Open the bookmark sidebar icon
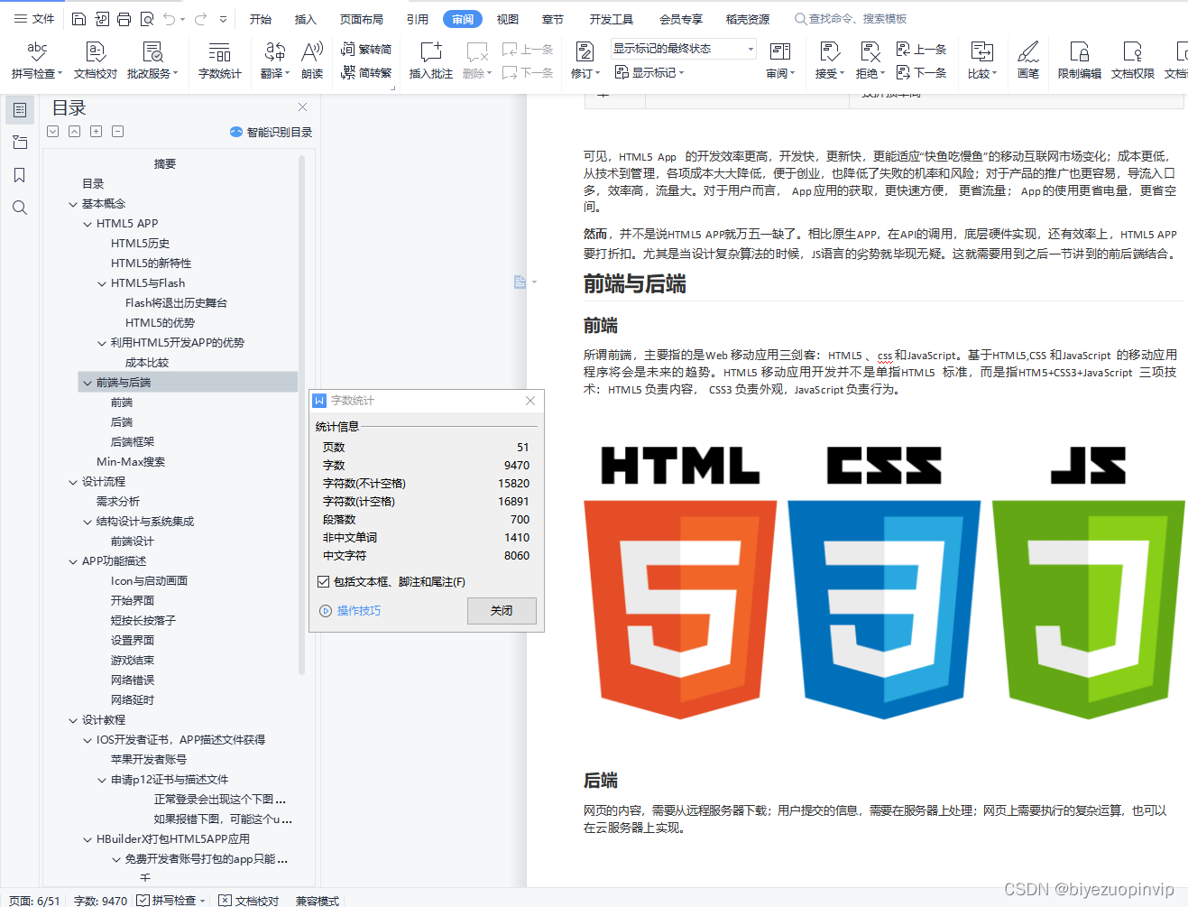1188x907 pixels. pyautogui.click(x=20, y=175)
